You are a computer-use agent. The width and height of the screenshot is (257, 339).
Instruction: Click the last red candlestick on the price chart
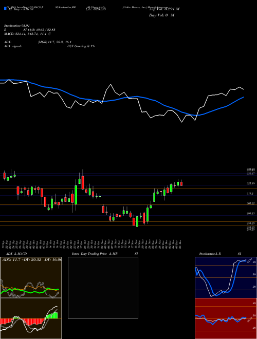point(181,183)
